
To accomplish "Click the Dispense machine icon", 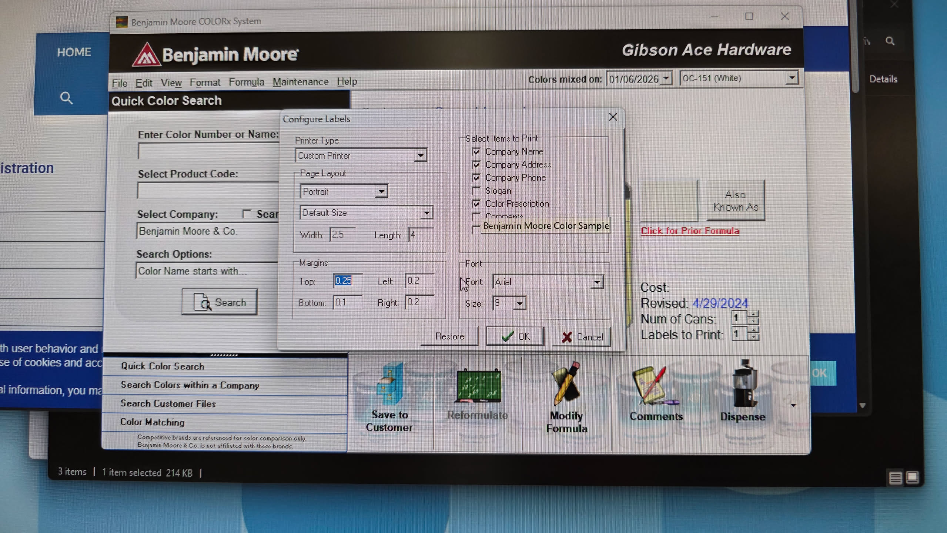I will pos(744,384).
